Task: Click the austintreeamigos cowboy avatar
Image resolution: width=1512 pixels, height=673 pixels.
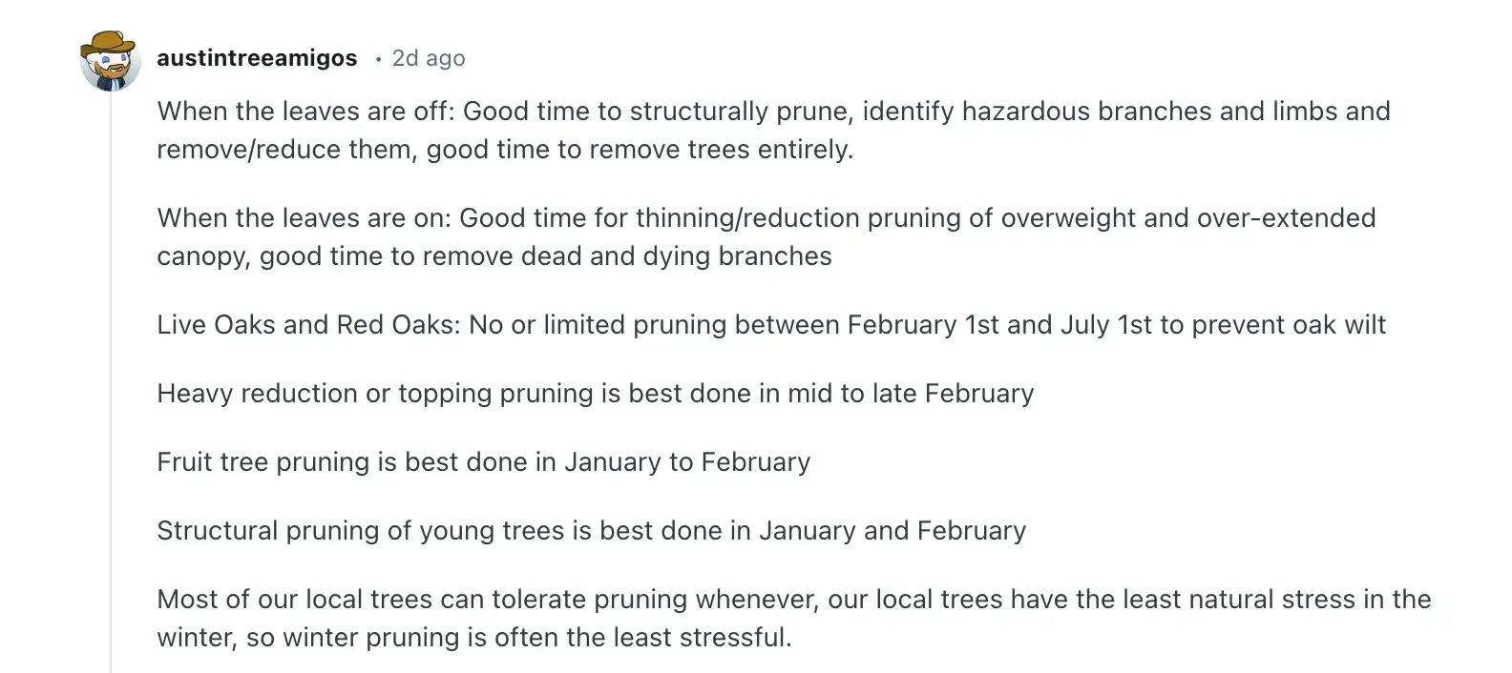Action: [x=111, y=59]
